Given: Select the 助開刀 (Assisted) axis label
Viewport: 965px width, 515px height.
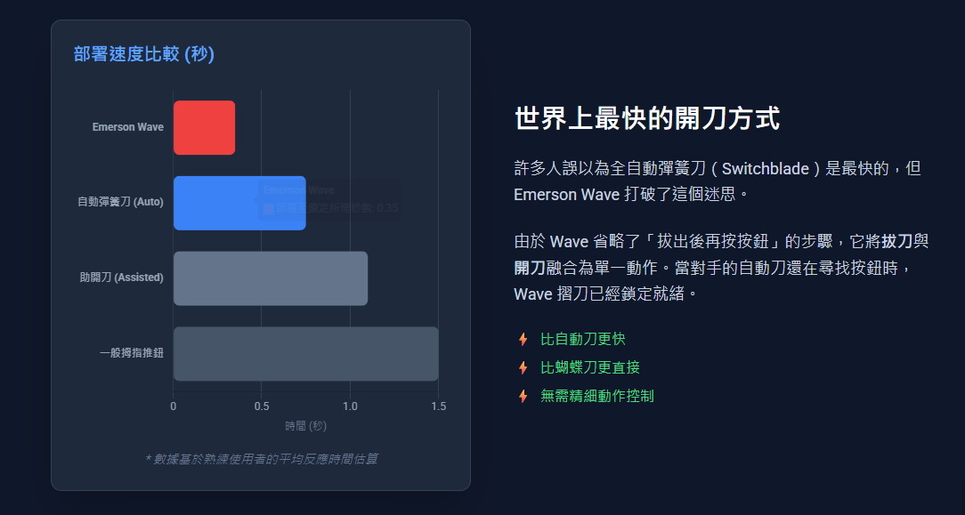Looking at the screenshot, I should coord(121,278).
